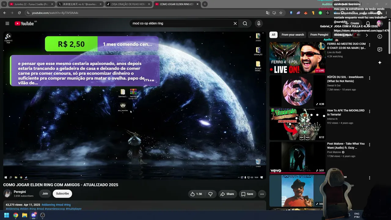The width and height of the screenshot is (391, 220).
Task: Open the Bitwarden shield extension
Action: point(291,13)
